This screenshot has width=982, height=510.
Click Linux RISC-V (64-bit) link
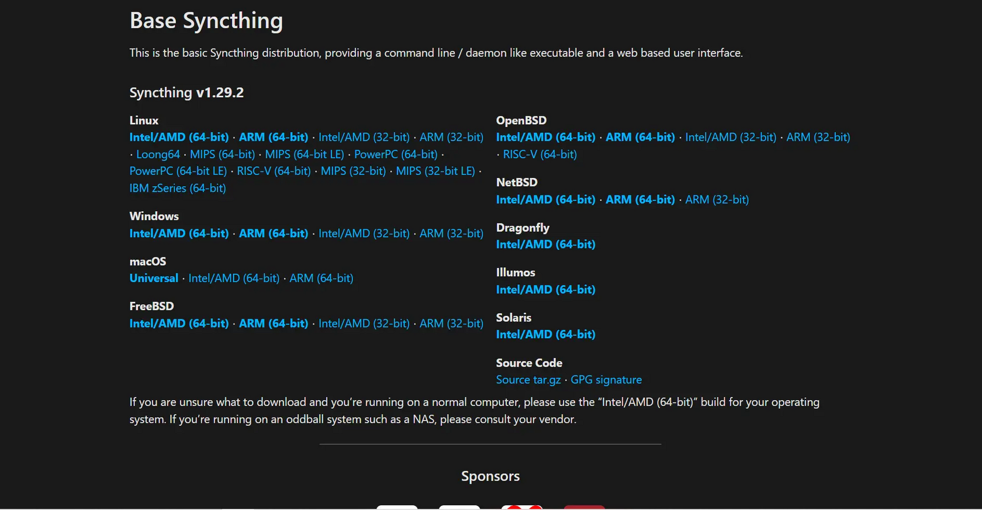click(x=274, y=171)
